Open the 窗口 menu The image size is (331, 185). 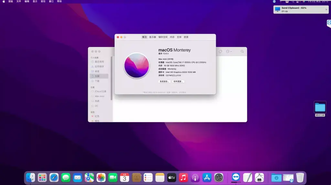(x=51, y=2)
